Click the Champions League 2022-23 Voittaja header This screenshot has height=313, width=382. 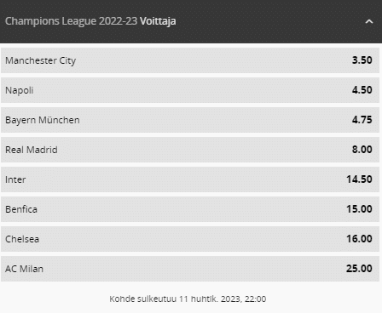coord(191,21)
